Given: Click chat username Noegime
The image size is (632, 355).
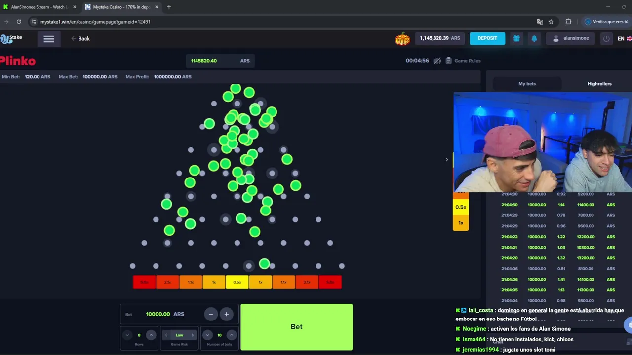Looking at the screenshot, I should pyautogui.click(x=474, y=329).
